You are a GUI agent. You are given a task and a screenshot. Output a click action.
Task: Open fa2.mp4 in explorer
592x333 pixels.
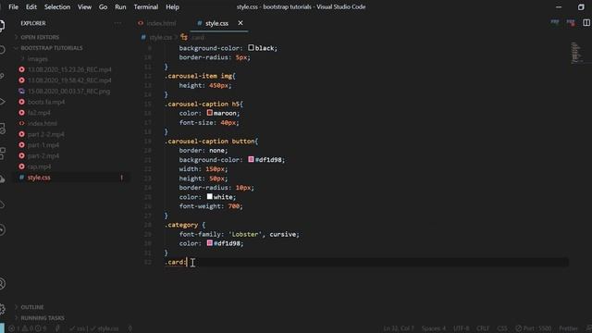pyautogui.click(x=39, y=113)
